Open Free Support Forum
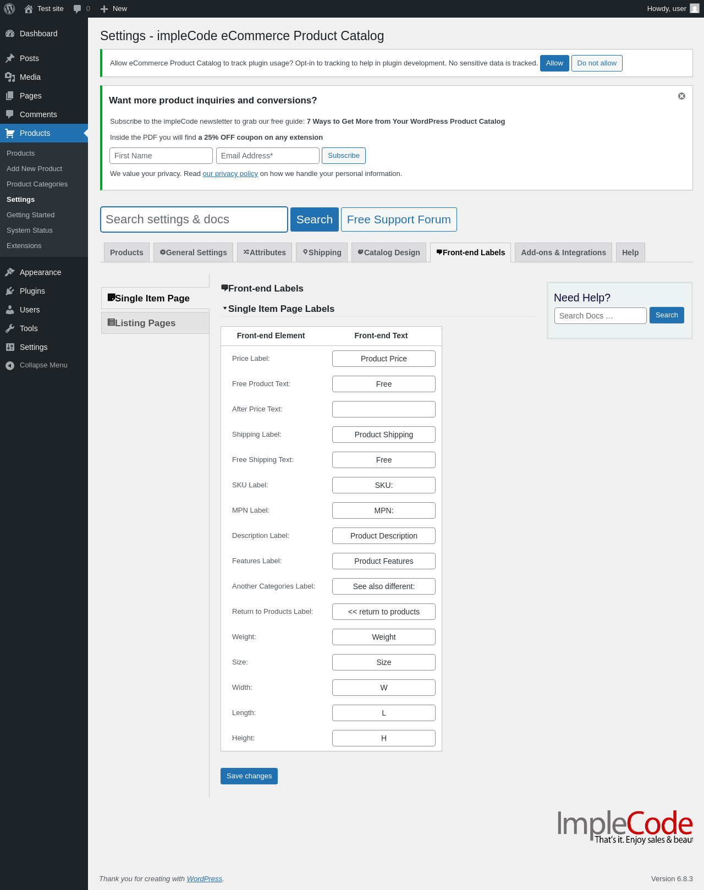This screenshot has height=890, width=704. (399, 219)
